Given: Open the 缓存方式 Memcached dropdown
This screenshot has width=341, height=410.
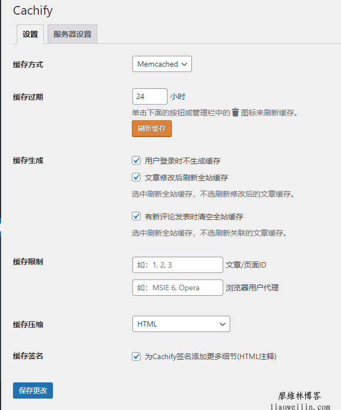Looking at the screenshot, I should (162, 64).
